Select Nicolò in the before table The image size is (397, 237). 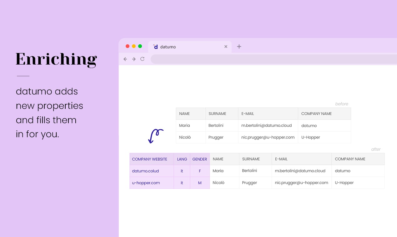tap(191, 137)
